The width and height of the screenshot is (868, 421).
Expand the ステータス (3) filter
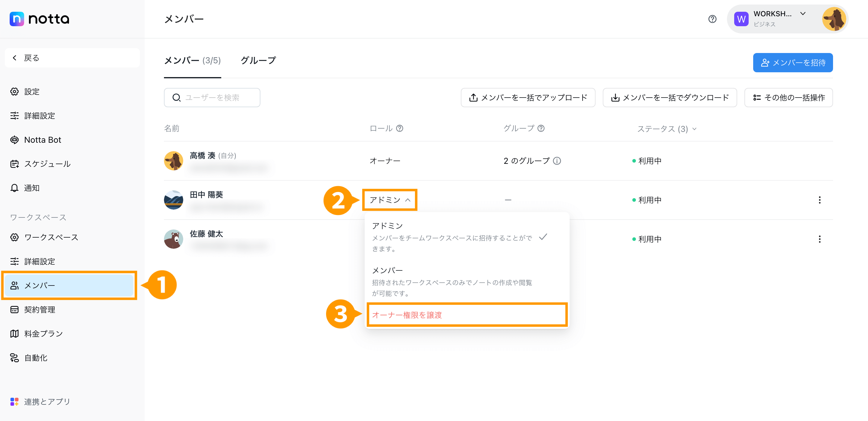pos(666,129)
